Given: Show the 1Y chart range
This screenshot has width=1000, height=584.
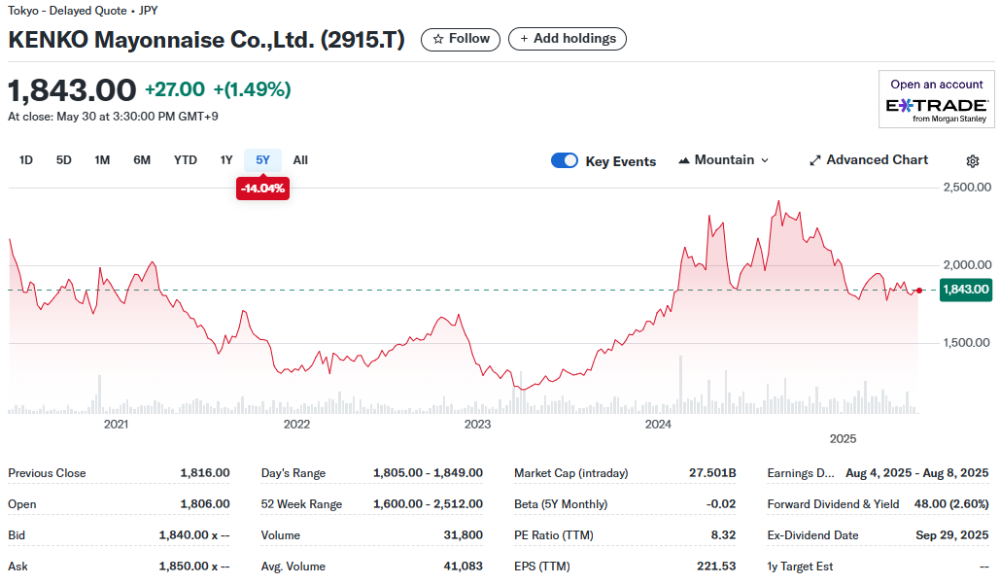Looking at the screenshot, I should tap(226, 160).
